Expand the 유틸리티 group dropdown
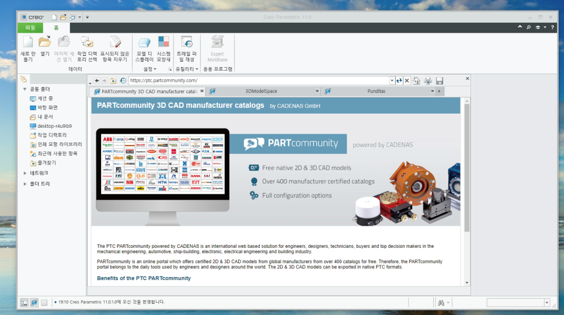This screenshot has height=315, width=564. coord(187,69)
